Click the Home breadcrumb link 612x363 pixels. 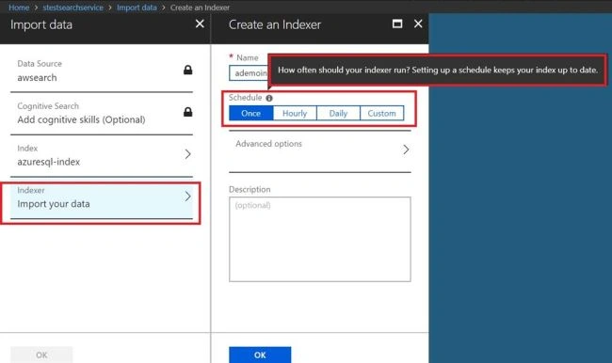point(19,8)
